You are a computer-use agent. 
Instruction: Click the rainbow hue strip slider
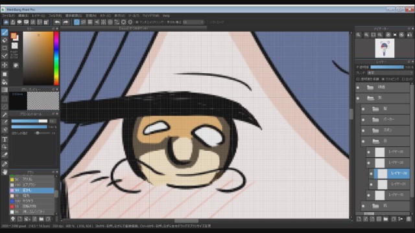[56, 58]
